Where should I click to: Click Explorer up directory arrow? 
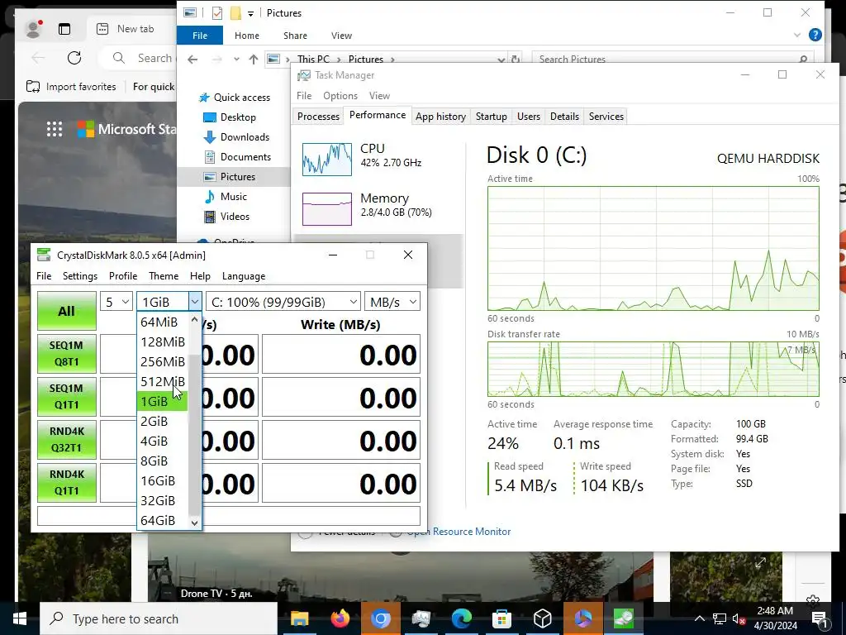[x=253, y=60]
